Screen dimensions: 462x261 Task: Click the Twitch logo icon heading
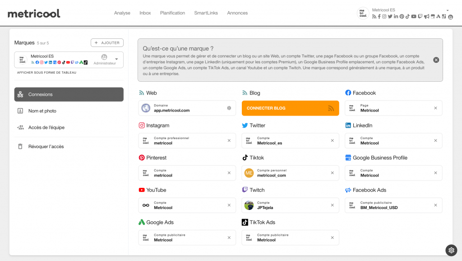pyautogui.click(x=245, y=190)
